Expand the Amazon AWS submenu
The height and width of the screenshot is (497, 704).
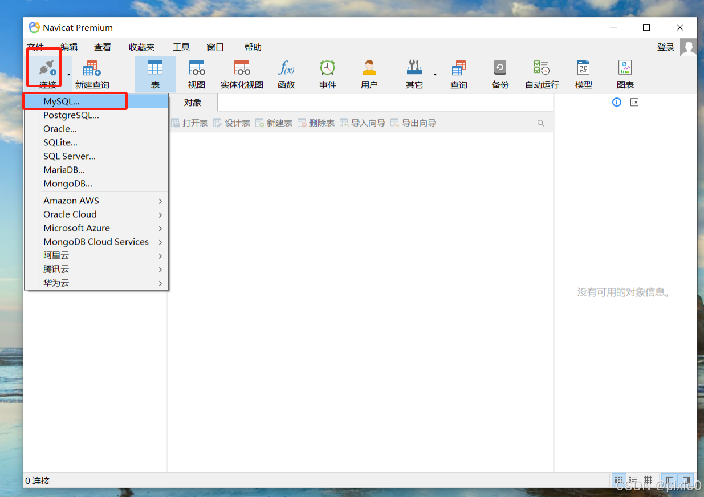(x=96, y=201)
